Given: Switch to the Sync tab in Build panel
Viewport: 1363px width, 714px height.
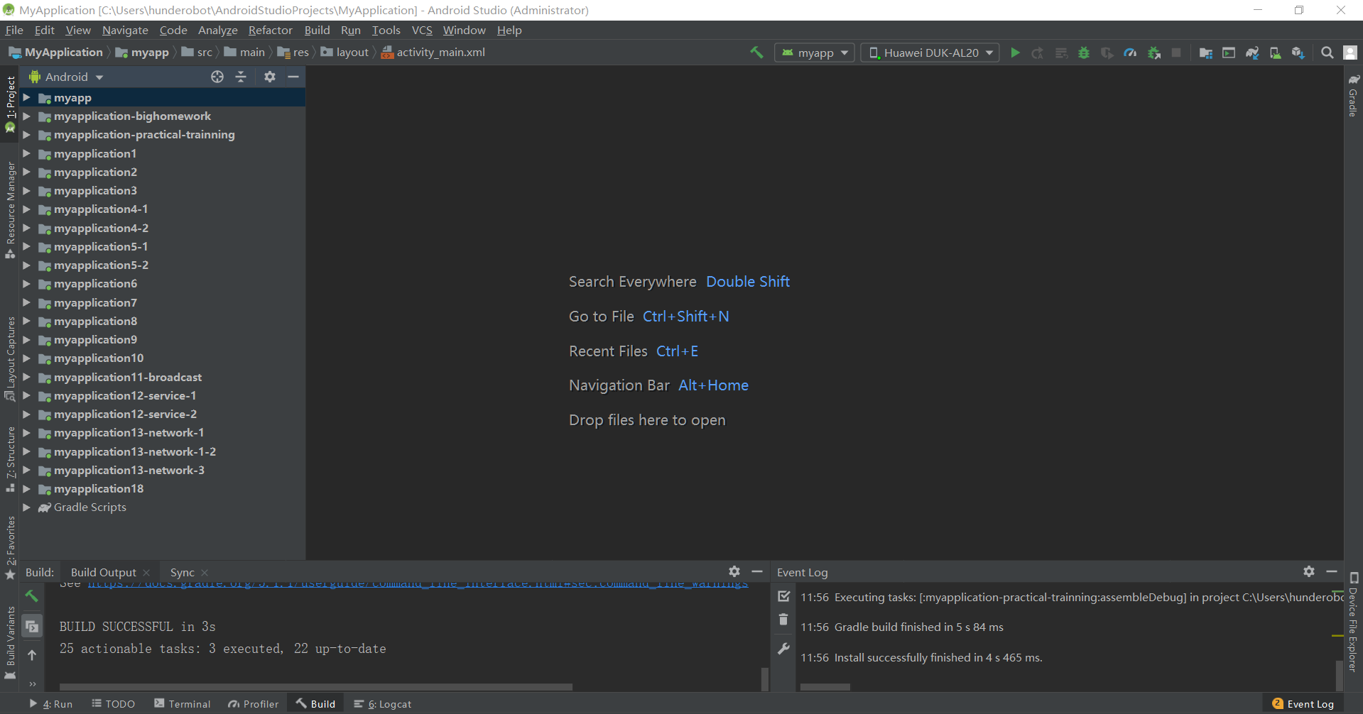Looking at the screenshot, I should (182, 572).
